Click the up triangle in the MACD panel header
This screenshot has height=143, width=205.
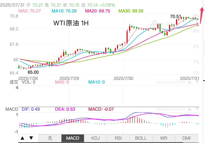[x=190, y=109]
